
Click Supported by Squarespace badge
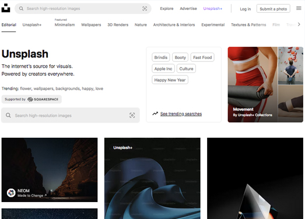(31, 99)
